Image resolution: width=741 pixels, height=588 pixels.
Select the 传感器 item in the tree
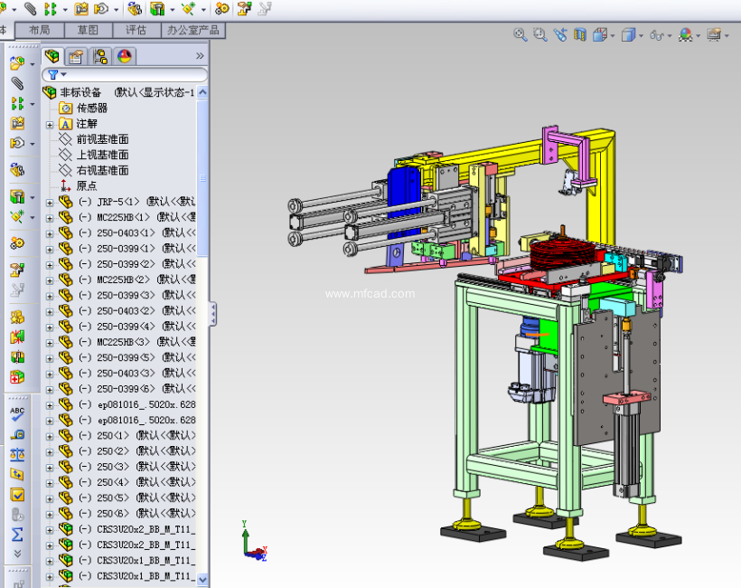pos(91,108)
